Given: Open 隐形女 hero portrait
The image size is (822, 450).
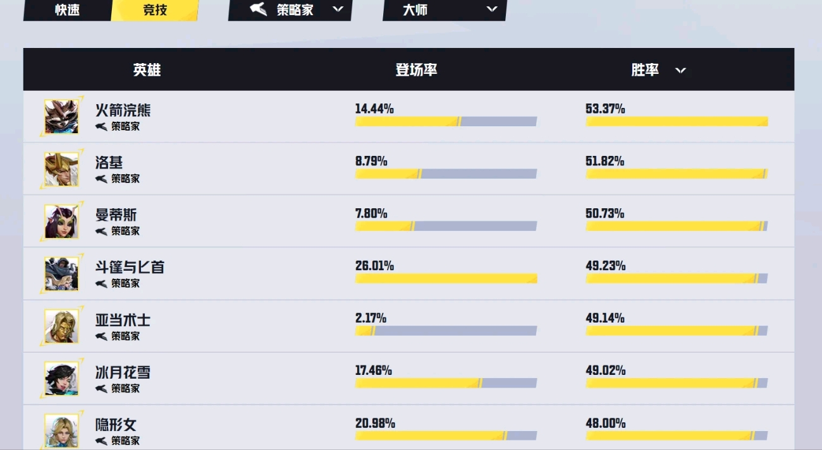Looking at the screenshot, I should (x=61, y=430).
